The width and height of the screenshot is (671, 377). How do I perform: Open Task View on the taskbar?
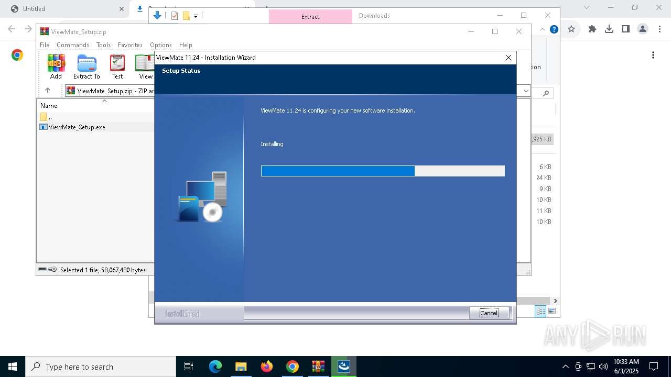point(189,367)
